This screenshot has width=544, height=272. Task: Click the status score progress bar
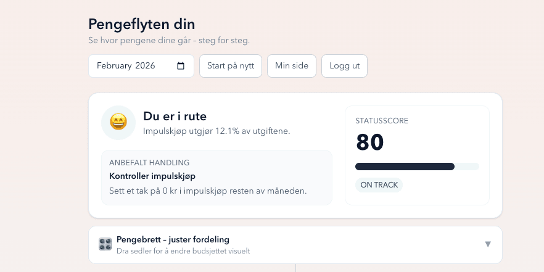417,167
